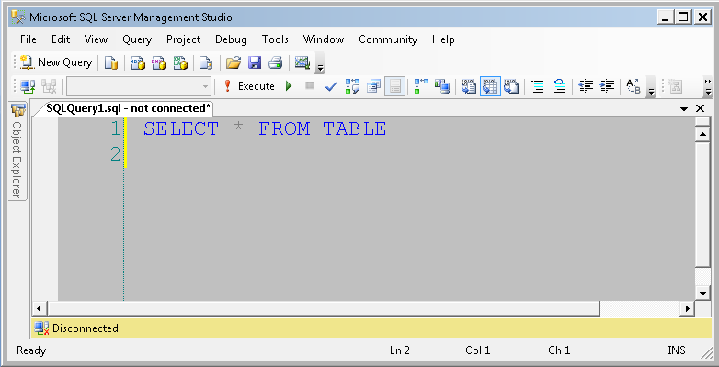The height and width of the screenshot is (367, 719).
Task: Display Estimated Execution Plan
Action: click(352, 86)
